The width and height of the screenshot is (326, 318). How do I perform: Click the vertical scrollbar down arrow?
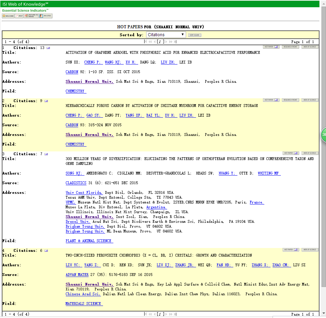[x=324, y=313]
